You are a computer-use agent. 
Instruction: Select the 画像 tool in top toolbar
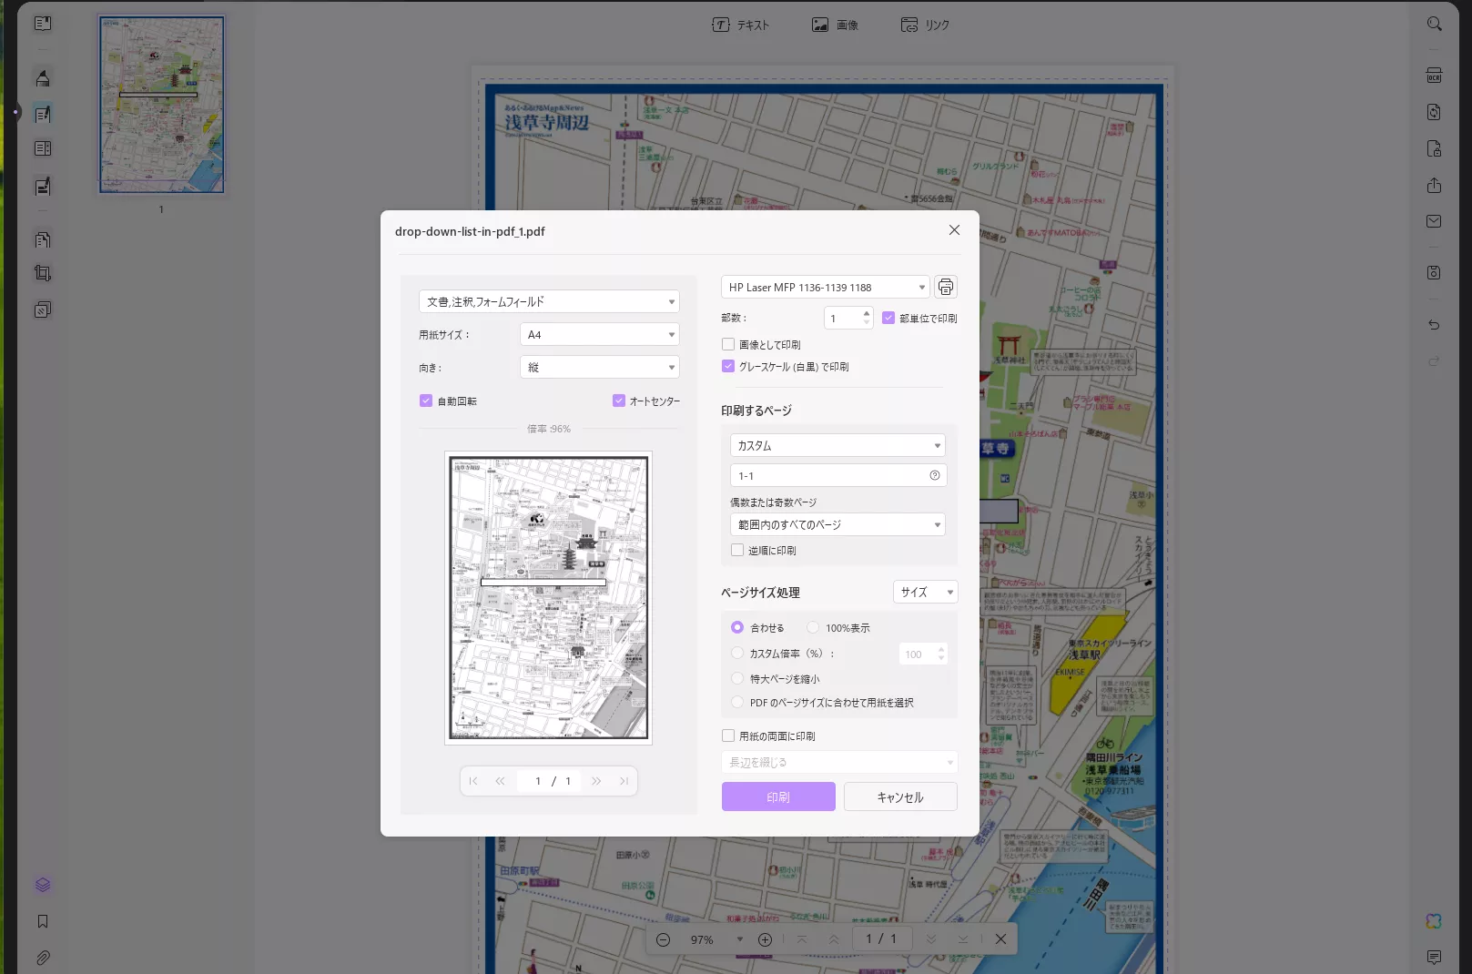pyautogui.click(x=835, y=25)
